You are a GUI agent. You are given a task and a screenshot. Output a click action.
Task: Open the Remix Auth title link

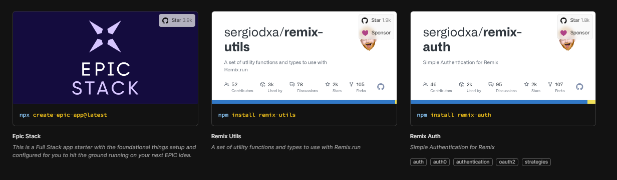tap(425, 136)
